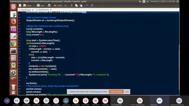Select participant avatar RA

point(17,101)
